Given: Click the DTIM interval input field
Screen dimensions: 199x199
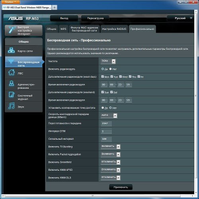Looking at the screenshot, I should click(106, 131).
